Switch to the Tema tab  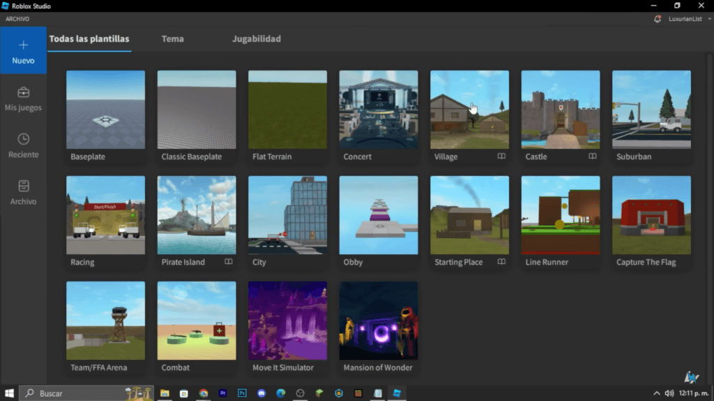tap(173, 39)
